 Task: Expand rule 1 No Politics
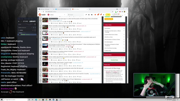click(x=114, y=28)
